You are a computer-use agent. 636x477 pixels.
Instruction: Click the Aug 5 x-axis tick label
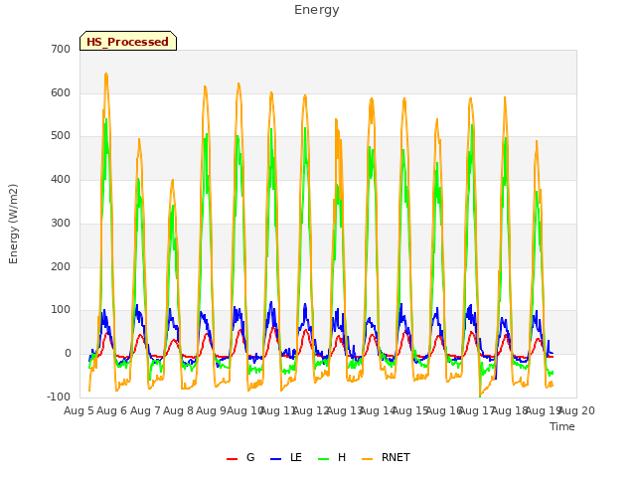point(79,410)
